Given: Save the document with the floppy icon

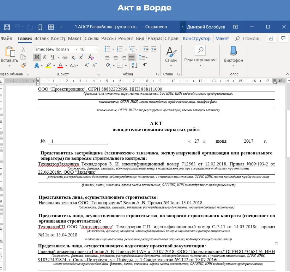Looking at the screenshot, I should (7, 27).
